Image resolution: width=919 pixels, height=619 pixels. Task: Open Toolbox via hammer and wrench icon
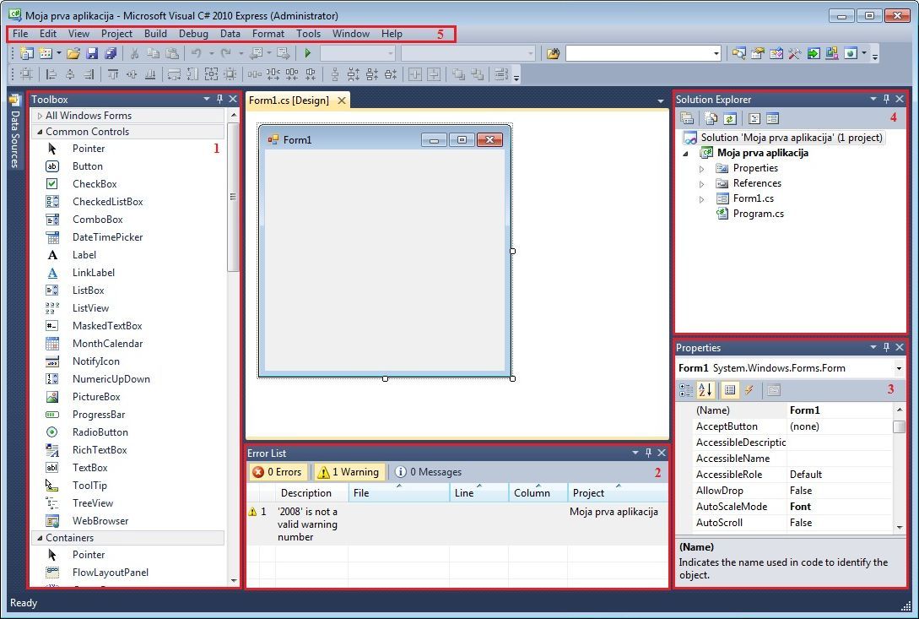click(x=795, y=54)
